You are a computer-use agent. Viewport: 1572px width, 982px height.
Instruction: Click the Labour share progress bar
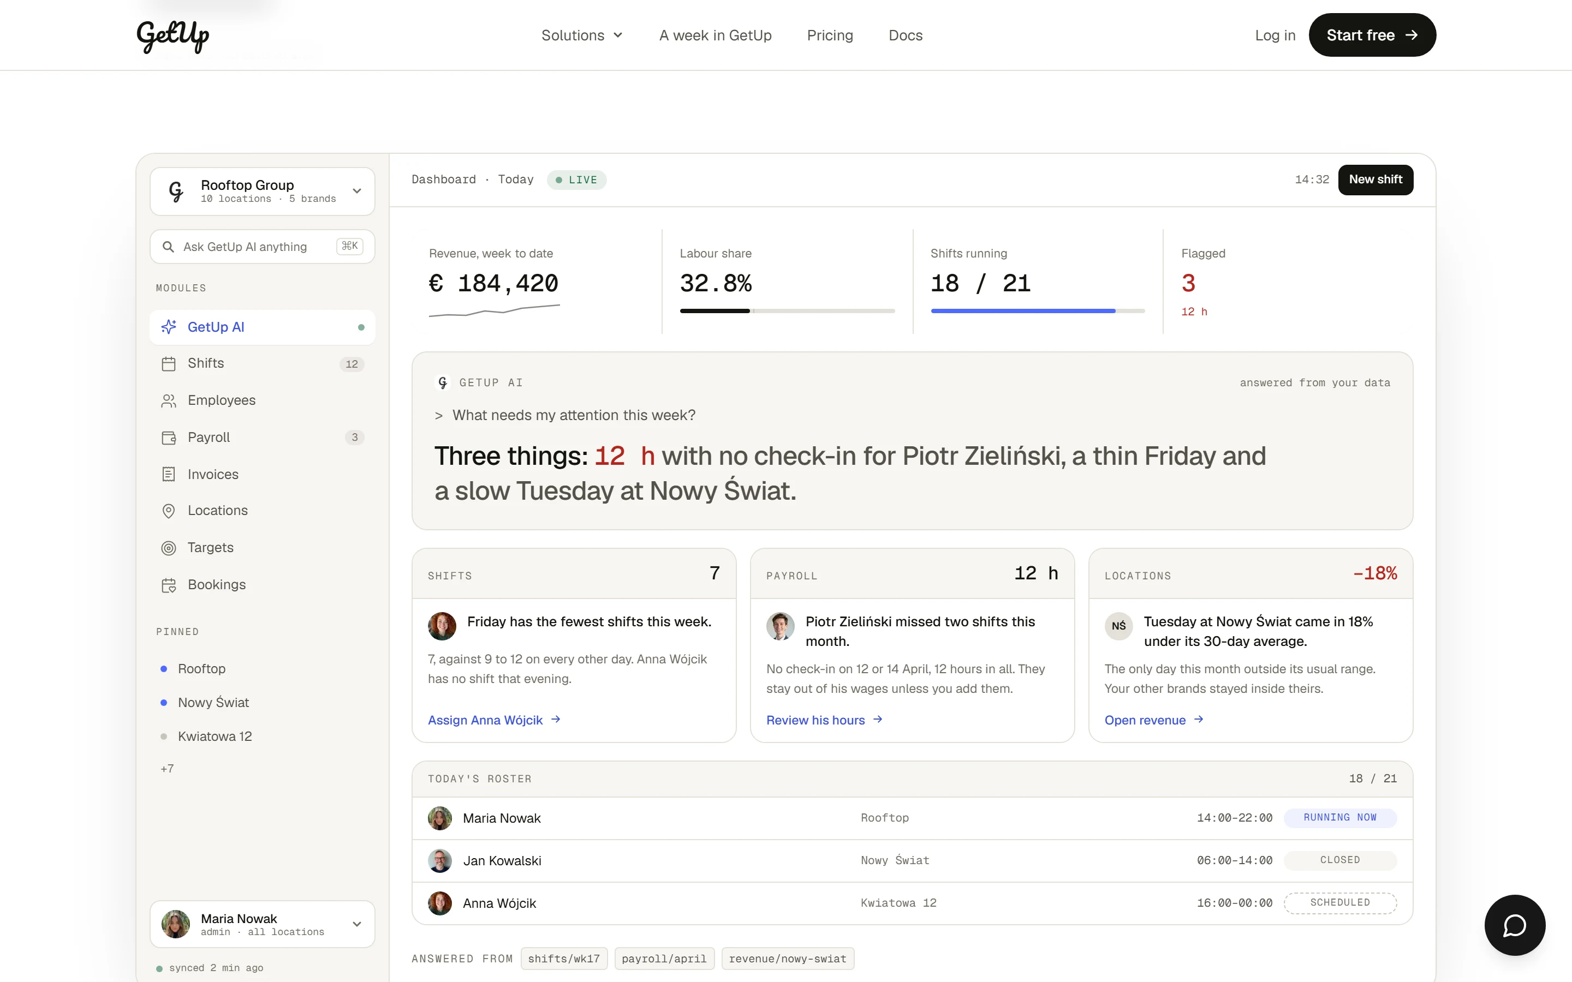pyautogui.click(x=787, y=311)
